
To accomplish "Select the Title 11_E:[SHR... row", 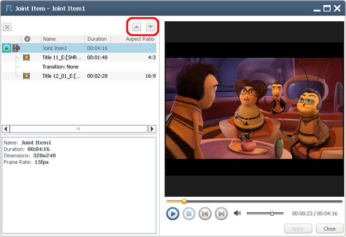I will tap(79, 57).
